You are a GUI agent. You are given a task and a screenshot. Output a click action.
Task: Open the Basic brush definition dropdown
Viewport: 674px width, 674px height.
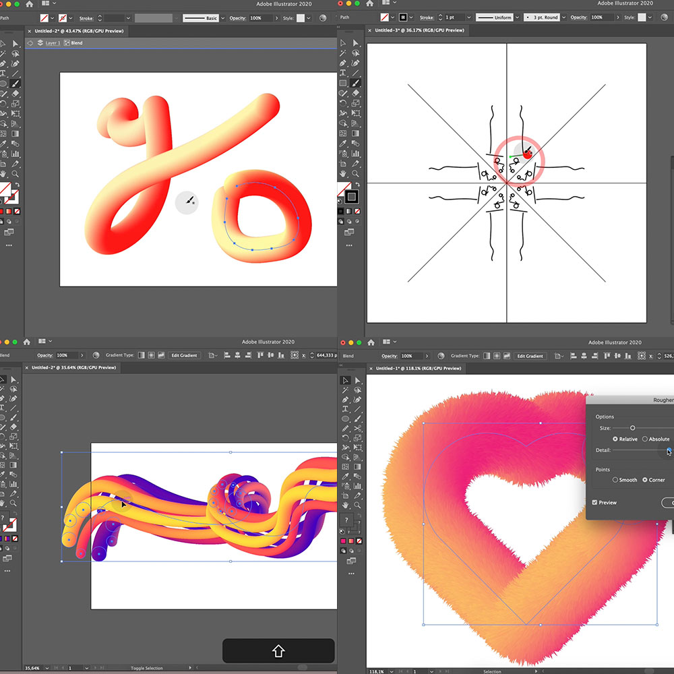click(222, 18)
